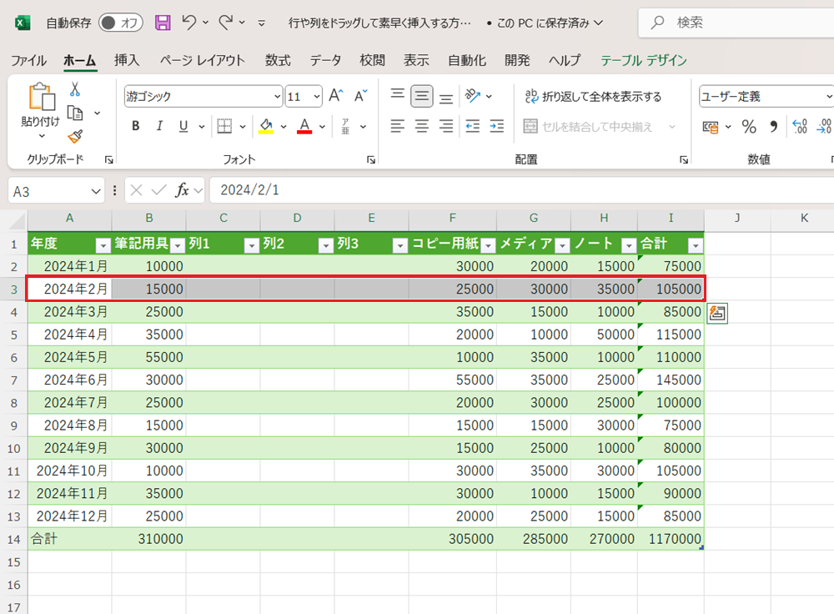This screenshot has height=614, width=834.
Task: Increase font size with the larger A icon
Action: 336,96
